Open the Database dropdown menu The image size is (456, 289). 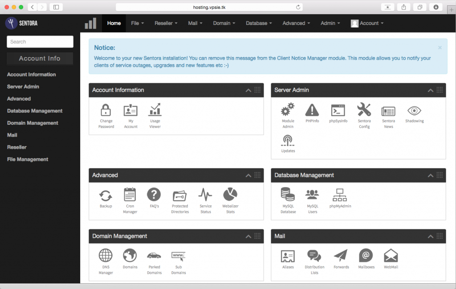point(259,23)
